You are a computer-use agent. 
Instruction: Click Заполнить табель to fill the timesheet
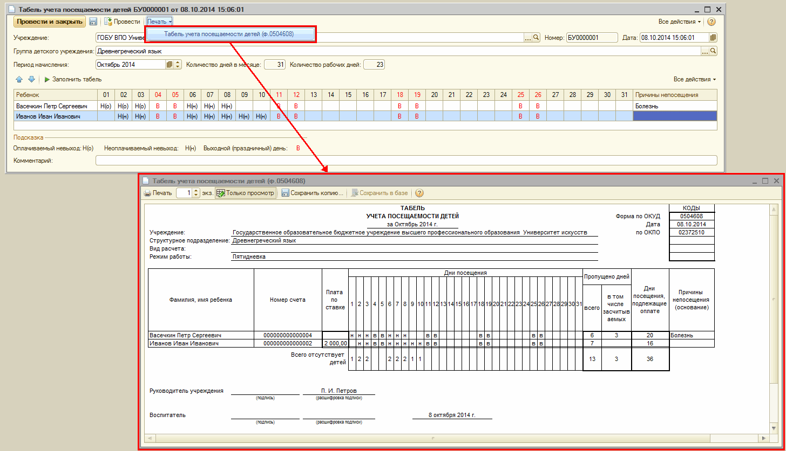coord(72,79)
